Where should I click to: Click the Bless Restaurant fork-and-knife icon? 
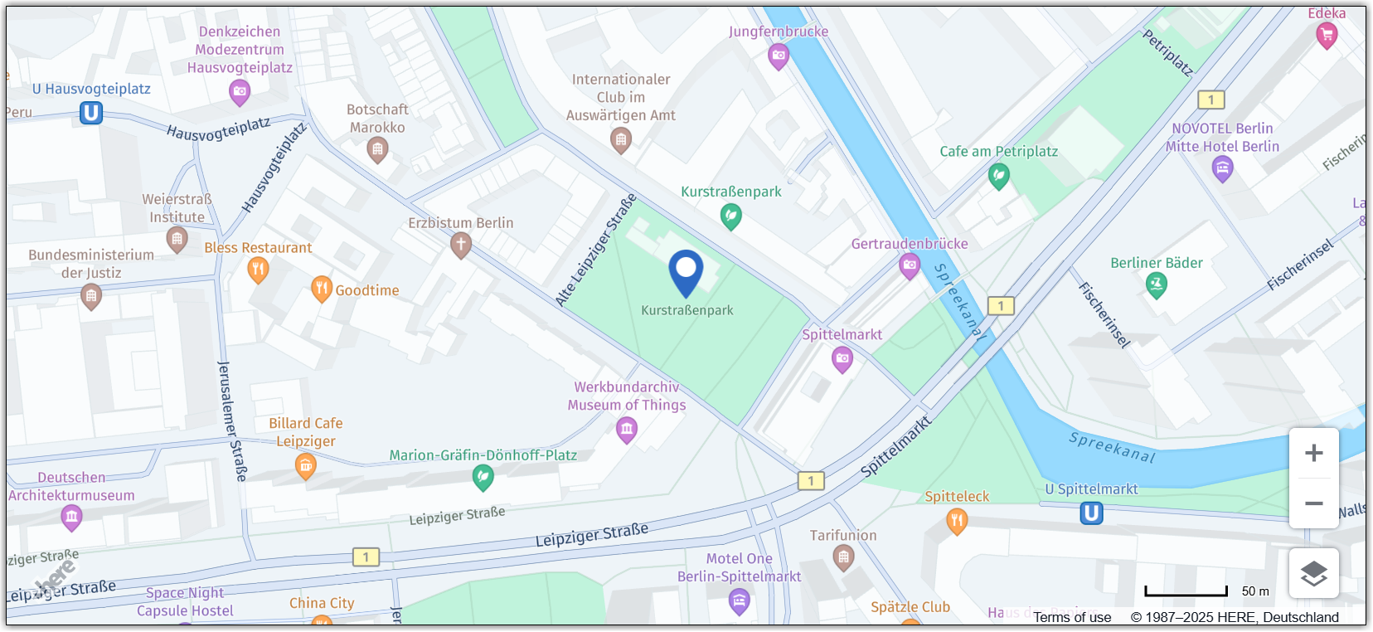(258, 270)
